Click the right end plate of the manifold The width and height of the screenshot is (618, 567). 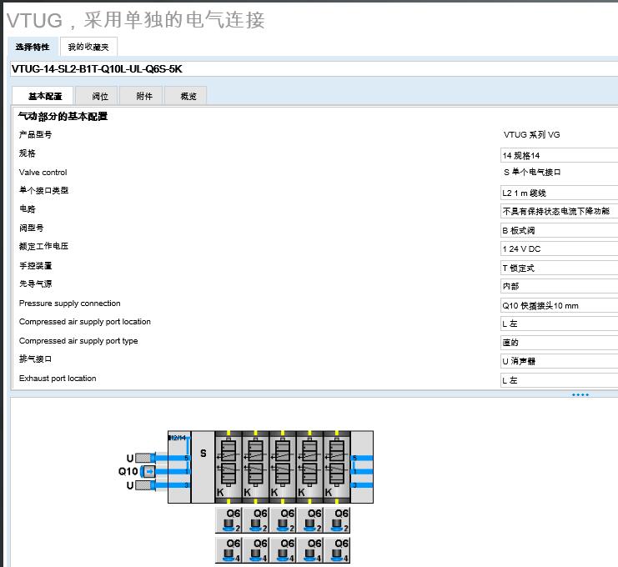click(x=362, y=467)
